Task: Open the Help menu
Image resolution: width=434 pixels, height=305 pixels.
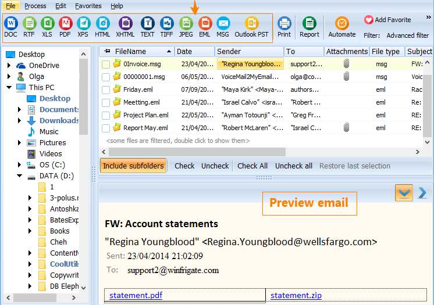Action: coord(116,6)
